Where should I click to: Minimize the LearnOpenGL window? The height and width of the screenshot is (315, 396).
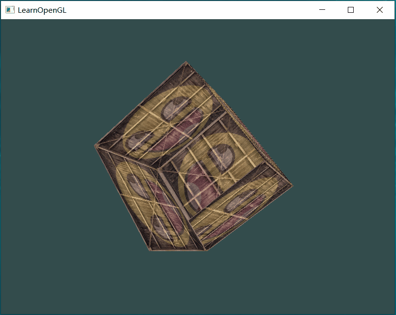point(322,10)
